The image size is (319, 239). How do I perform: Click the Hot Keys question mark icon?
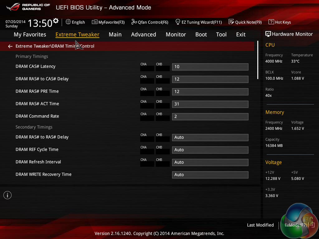(271, 22)
